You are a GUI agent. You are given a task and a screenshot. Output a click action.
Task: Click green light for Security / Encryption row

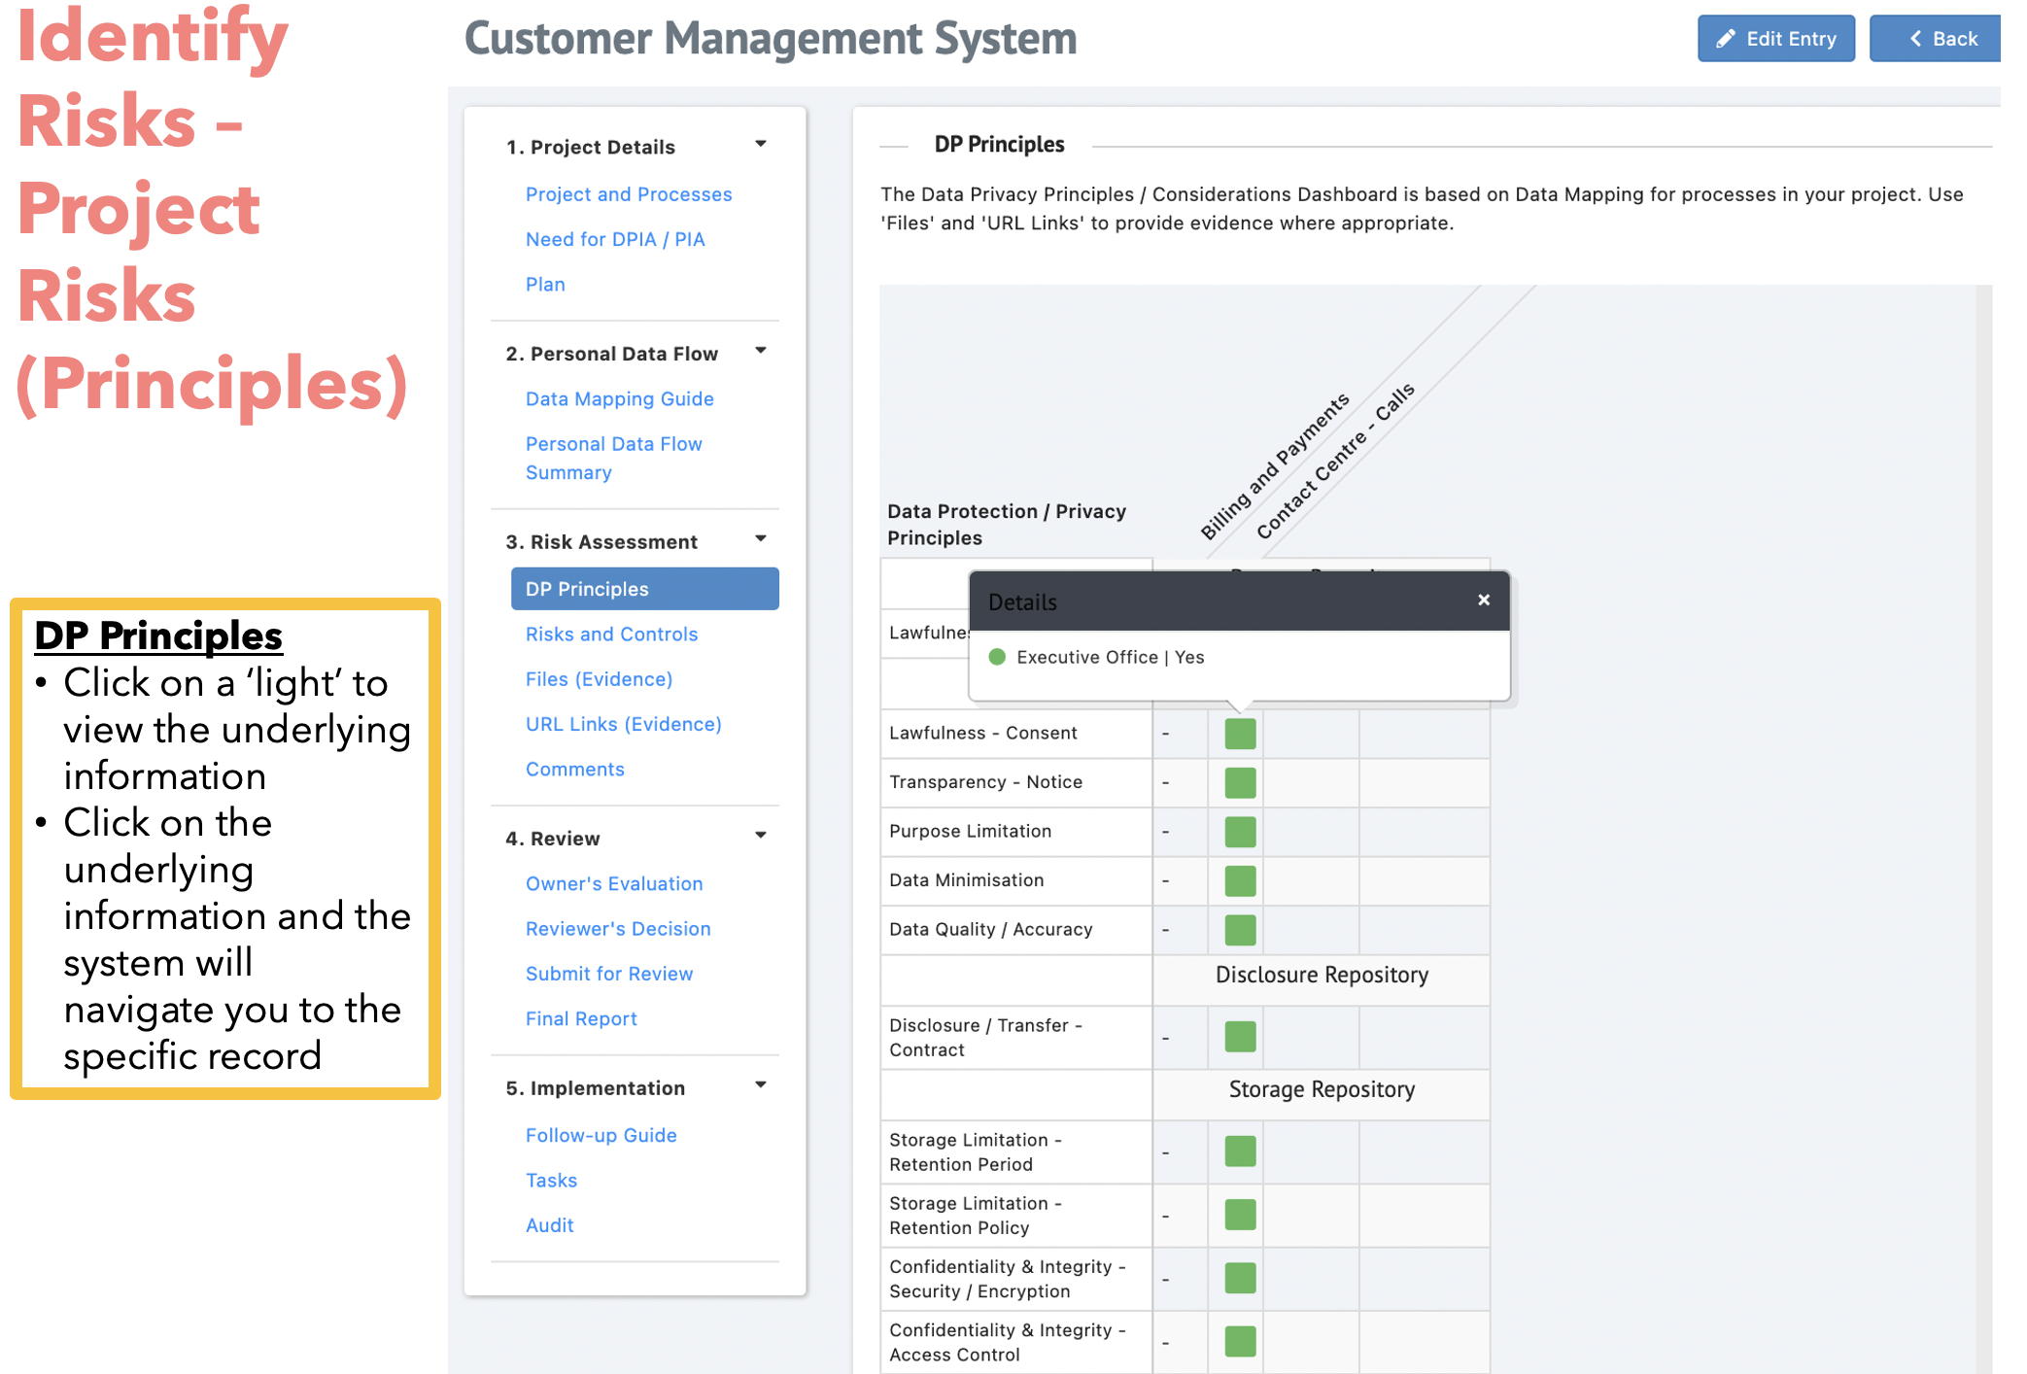(1240, 1279)
